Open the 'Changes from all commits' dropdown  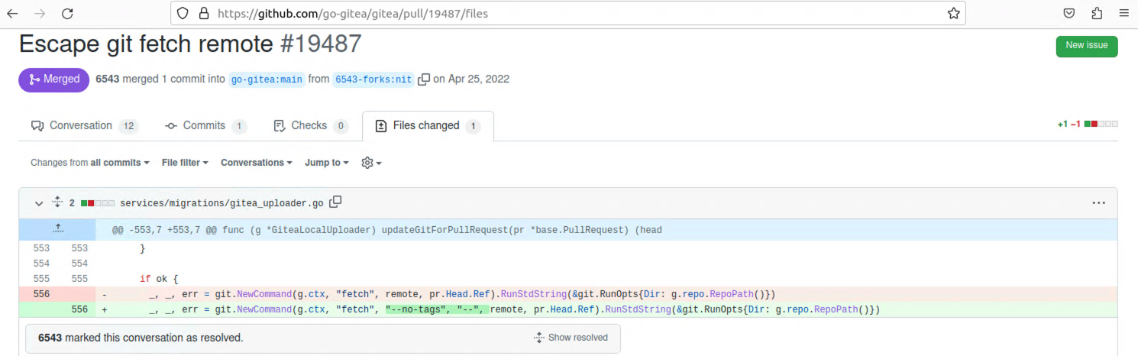89,163
